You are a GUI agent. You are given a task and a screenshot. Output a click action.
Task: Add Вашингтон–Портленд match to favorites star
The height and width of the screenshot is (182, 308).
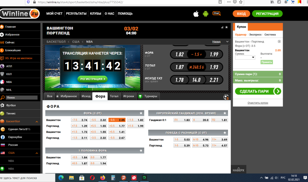pos(226,27)
